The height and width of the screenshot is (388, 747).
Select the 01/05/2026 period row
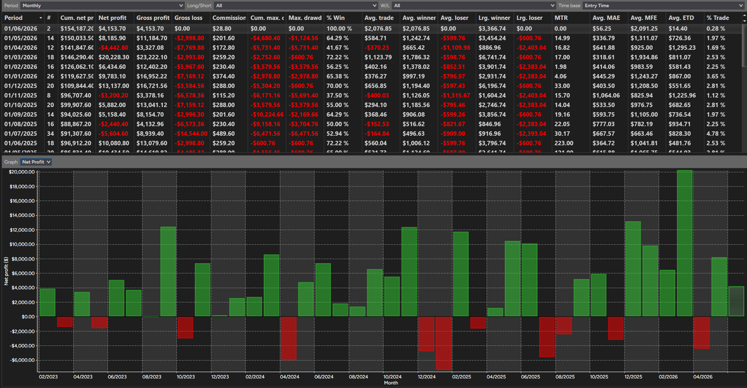[x=371, y=37]
